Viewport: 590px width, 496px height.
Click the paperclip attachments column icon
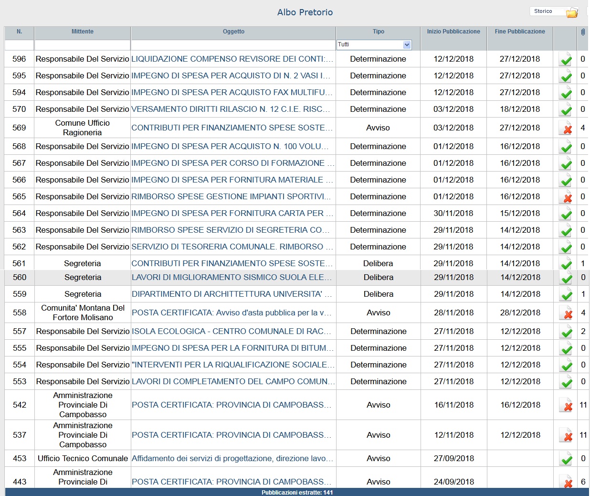point(583,32)
